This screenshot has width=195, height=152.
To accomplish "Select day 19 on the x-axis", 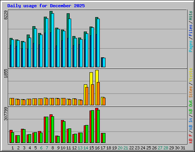I will pyautogui.click(x=114, y=148).
